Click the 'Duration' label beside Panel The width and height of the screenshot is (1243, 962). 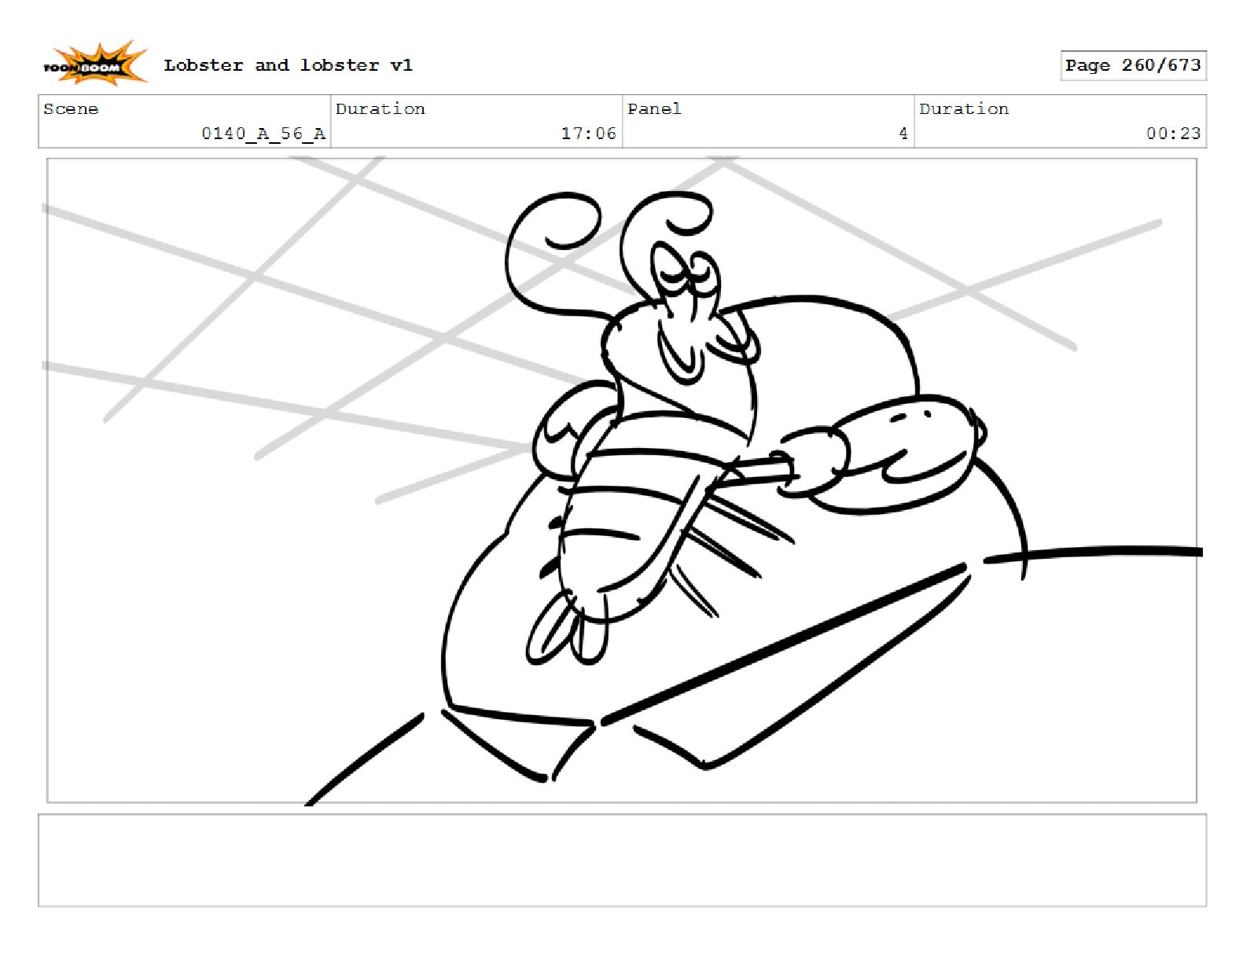(964, 109)
